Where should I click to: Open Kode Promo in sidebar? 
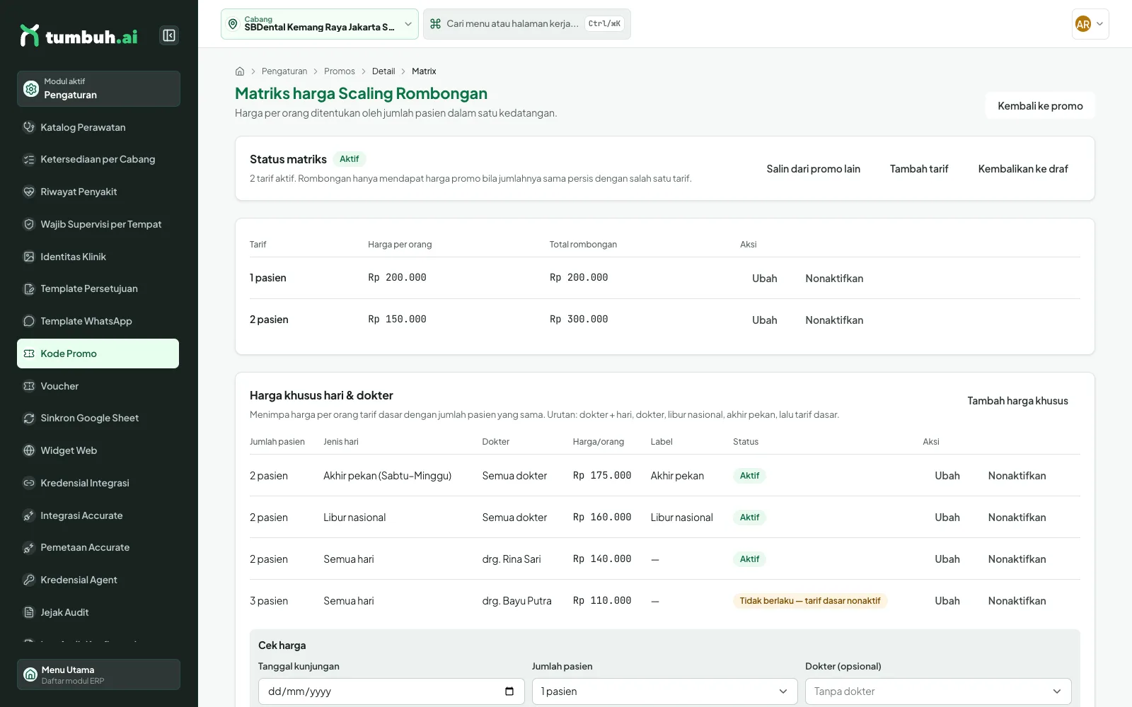[98, 353]
